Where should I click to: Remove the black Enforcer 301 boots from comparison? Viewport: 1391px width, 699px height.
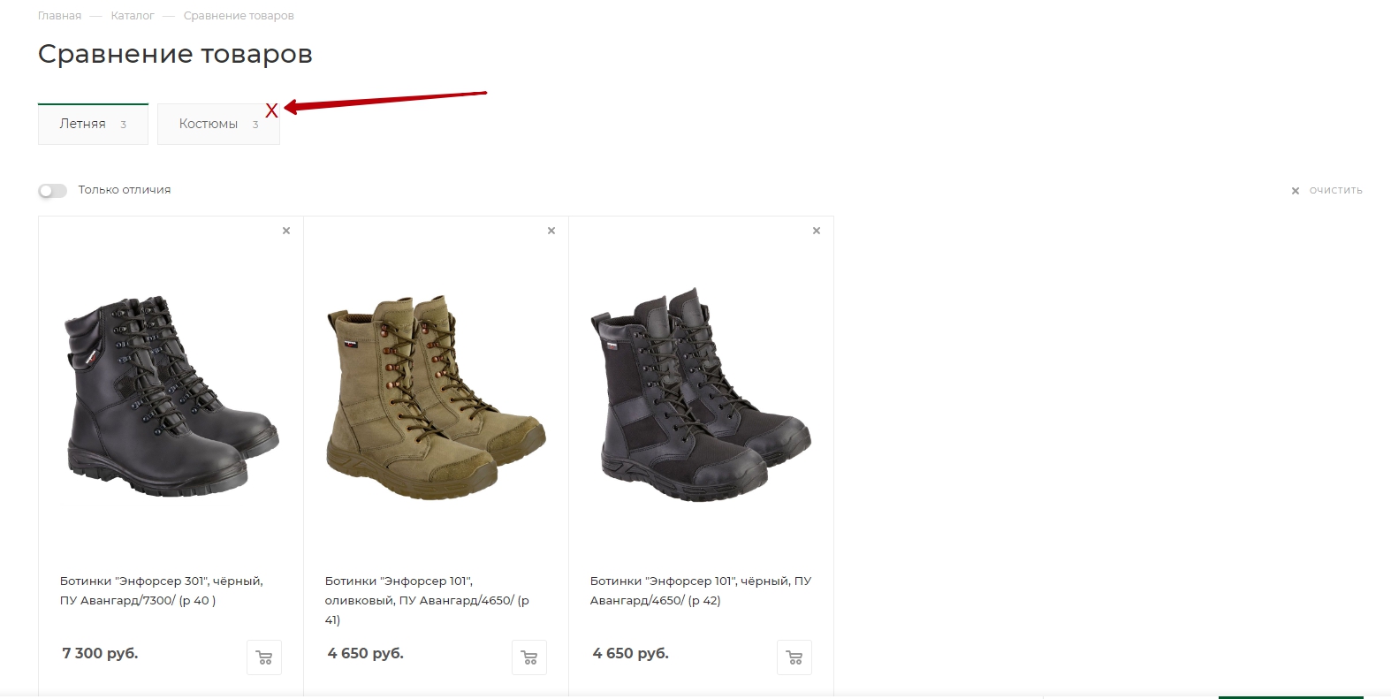click(286, 231)
